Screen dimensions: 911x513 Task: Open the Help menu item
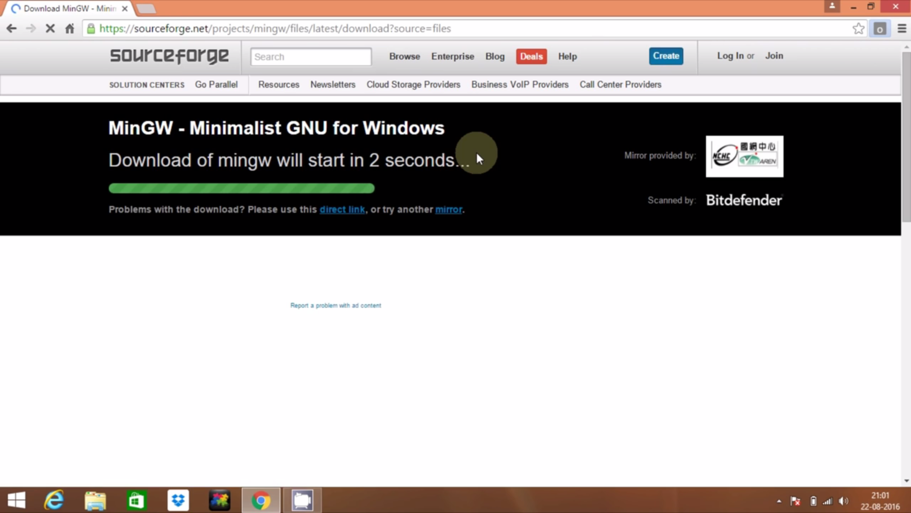[x=567, y=57]
